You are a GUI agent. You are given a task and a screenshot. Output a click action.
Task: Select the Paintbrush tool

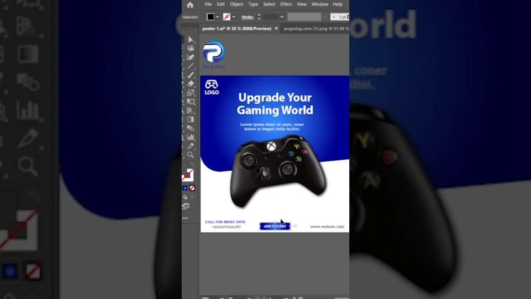coord(191,75)
